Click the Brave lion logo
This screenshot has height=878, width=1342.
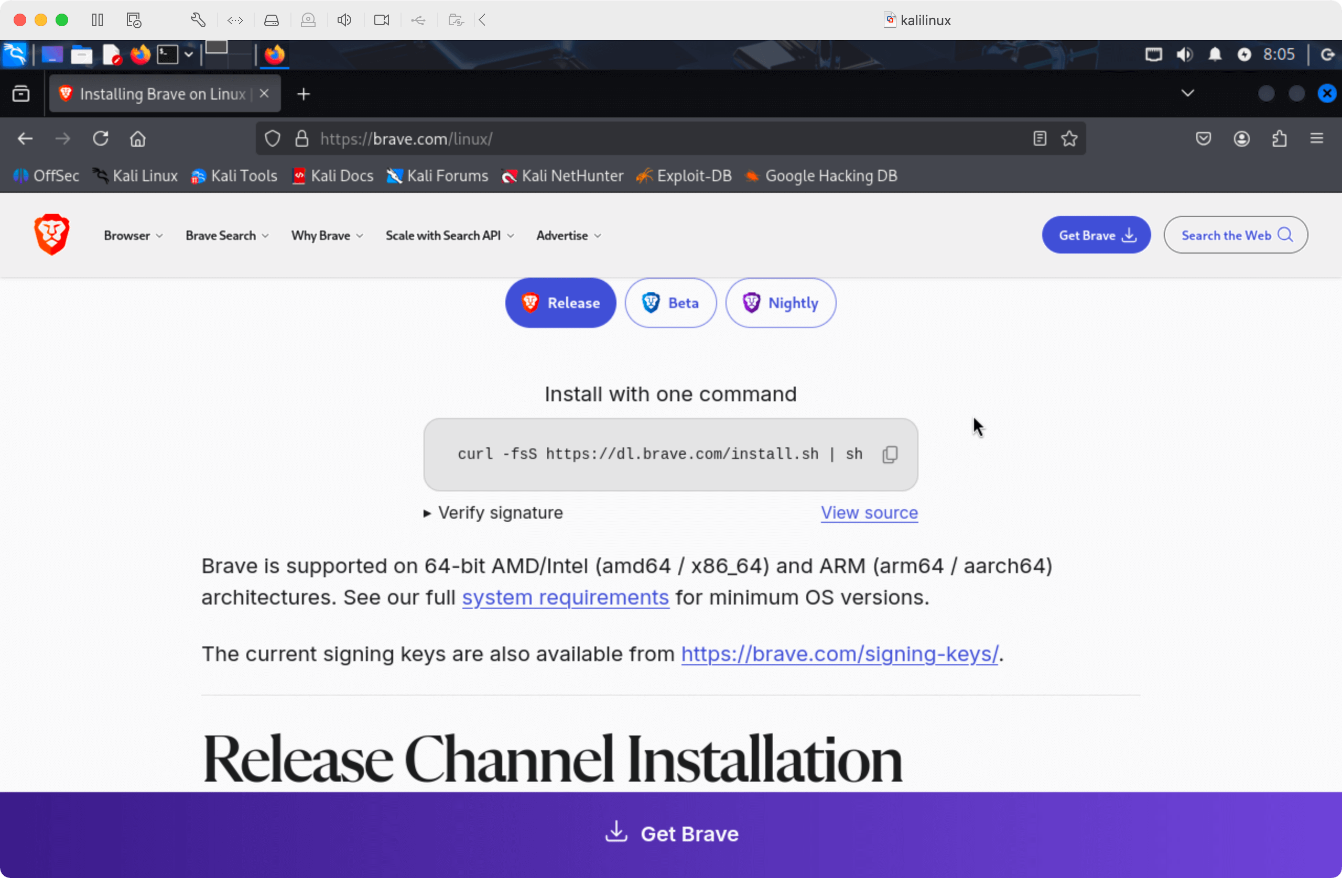tap(51, 235)
